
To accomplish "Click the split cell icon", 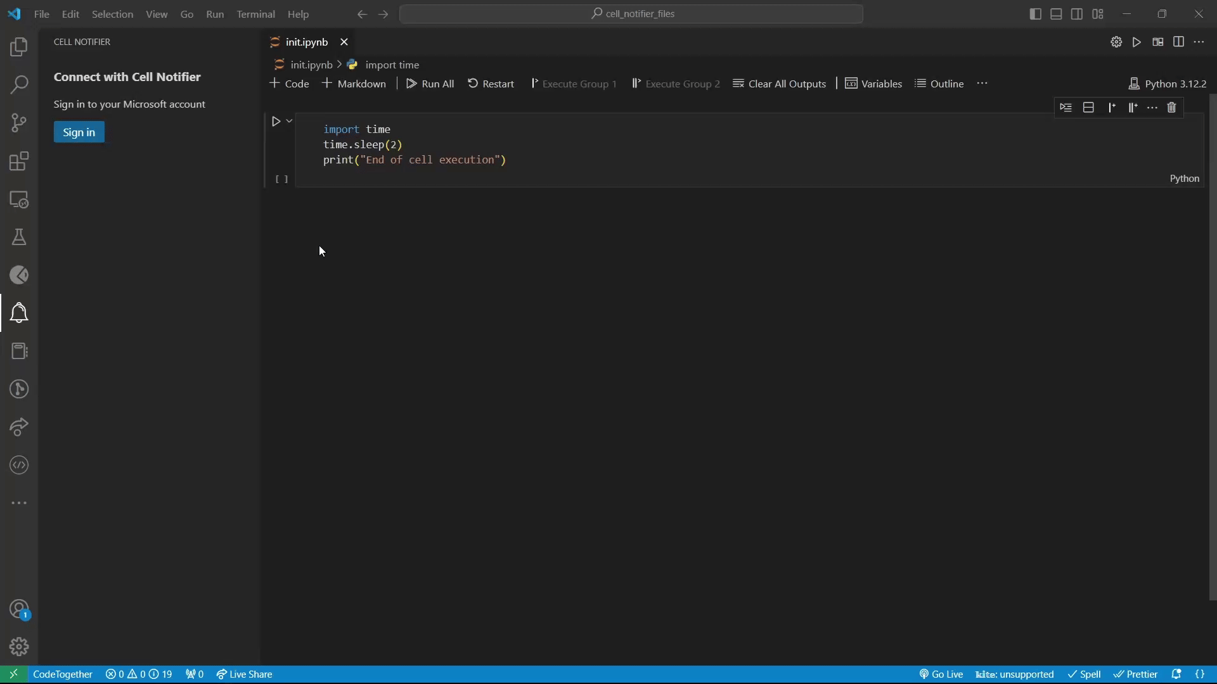I will (x=1088, y=108).
